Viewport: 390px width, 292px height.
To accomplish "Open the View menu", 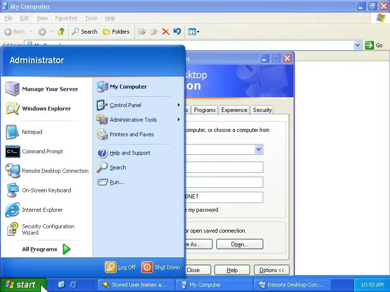I will point(42,18).
